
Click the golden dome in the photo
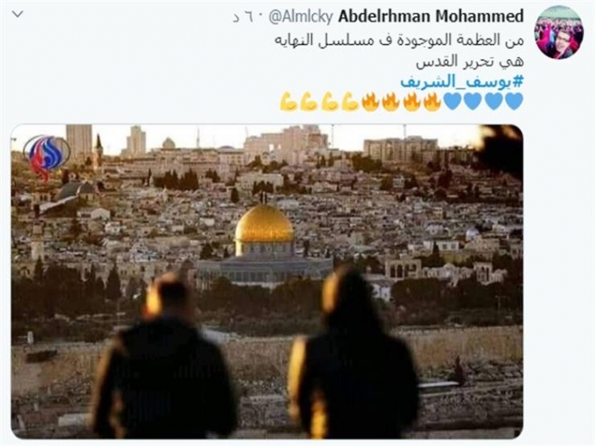point(264,223)
